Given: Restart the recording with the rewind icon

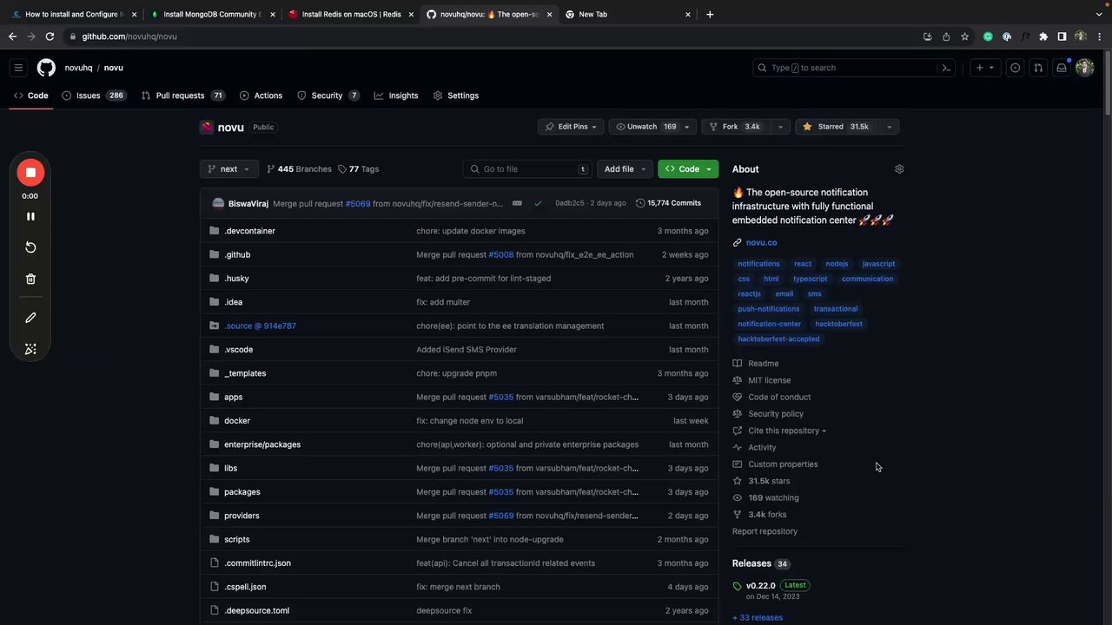Looking at the screenshot, I should click(30, 247).
